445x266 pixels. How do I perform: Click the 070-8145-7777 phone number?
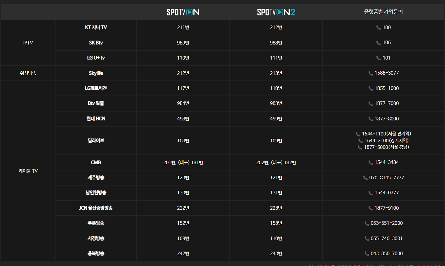point(387,178)
